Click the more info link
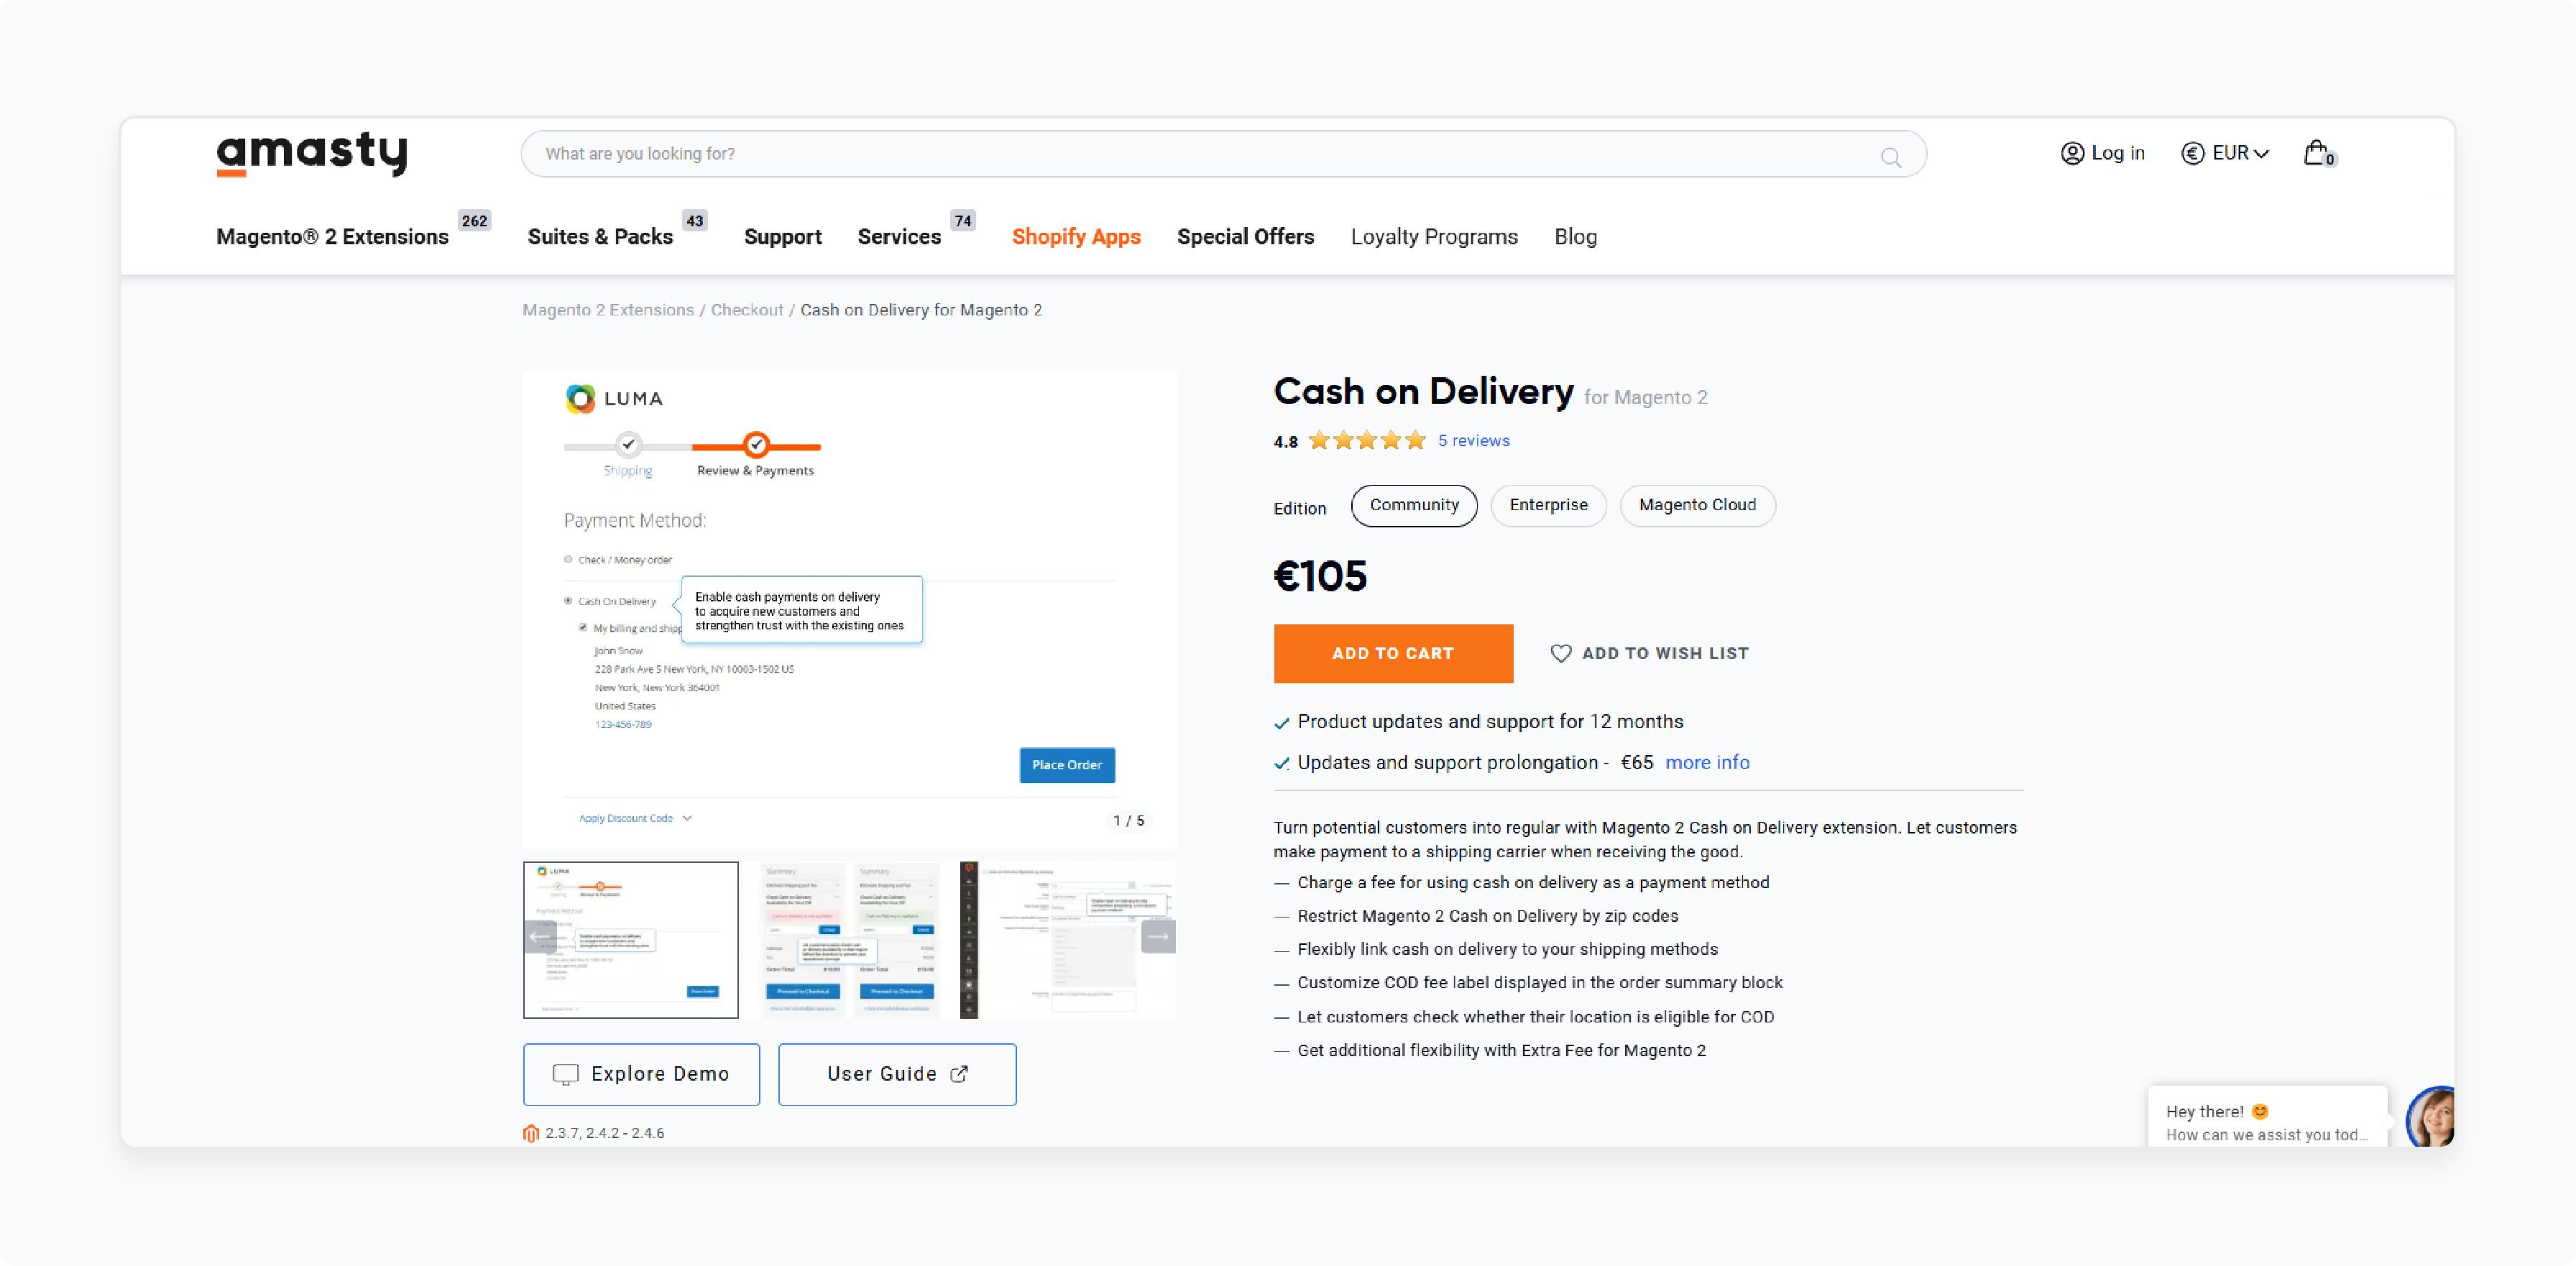Viewport: 2576px width, 1266px height. [x=1707, y=763]
